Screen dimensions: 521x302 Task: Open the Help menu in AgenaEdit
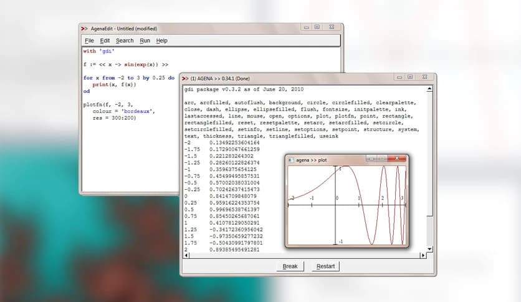(162, 41)
